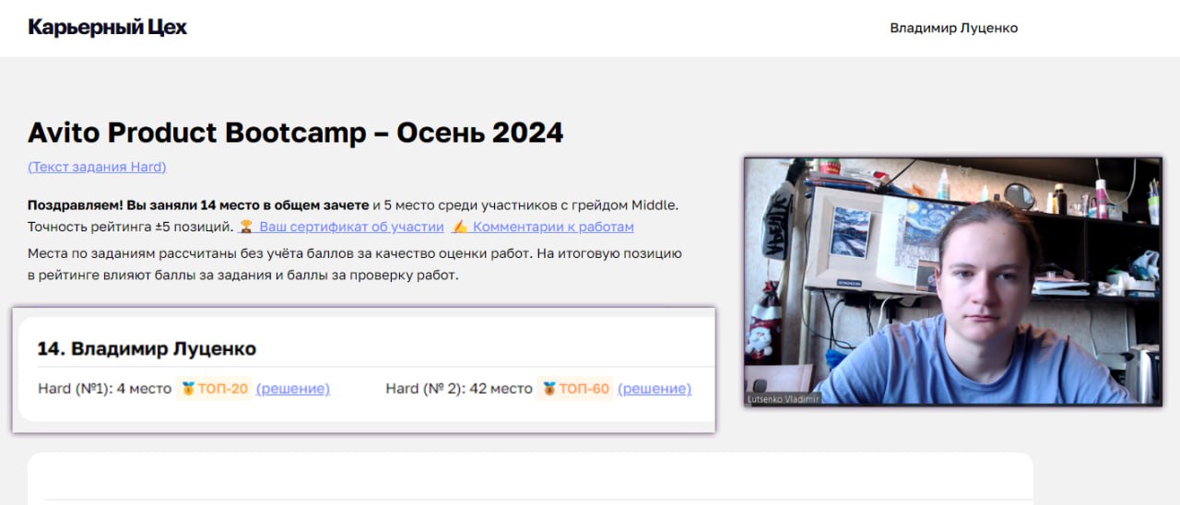The height and width of the screenshot is (505, 1180).
Task: Click the writing hand icon before comments link
Action: pos(460,227)
